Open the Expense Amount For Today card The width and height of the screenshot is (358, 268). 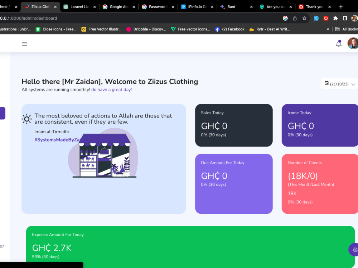tap(190, 247)
